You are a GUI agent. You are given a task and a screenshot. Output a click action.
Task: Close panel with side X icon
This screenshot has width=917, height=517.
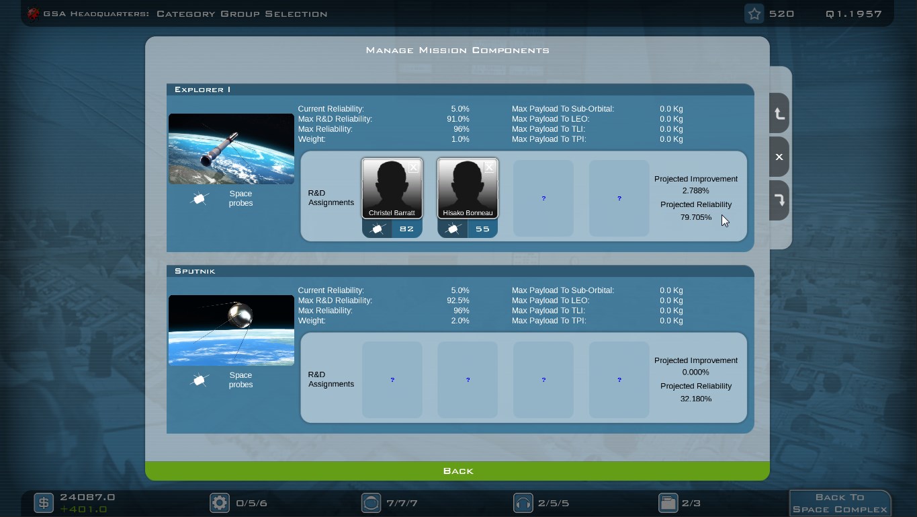coord(779,157)
